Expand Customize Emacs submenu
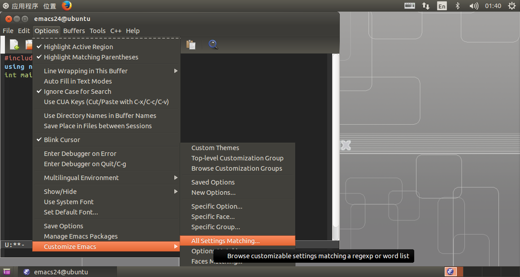This screenshot has width=520, height=277. click(106, 247)
